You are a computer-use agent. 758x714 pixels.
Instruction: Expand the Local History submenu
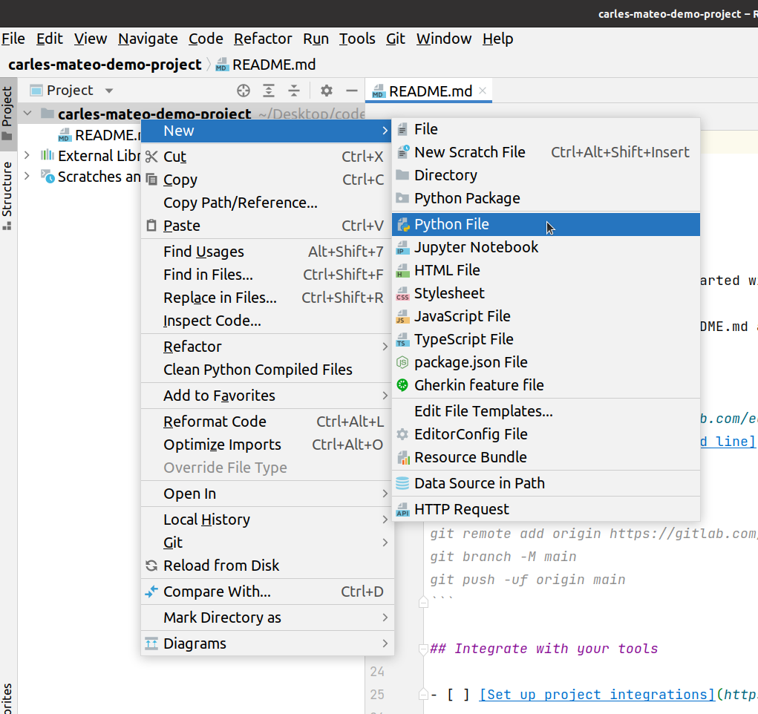click(x=267, y=520)
